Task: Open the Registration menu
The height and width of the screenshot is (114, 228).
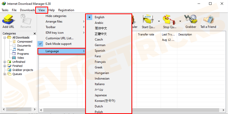Action: tap(66, 10)
